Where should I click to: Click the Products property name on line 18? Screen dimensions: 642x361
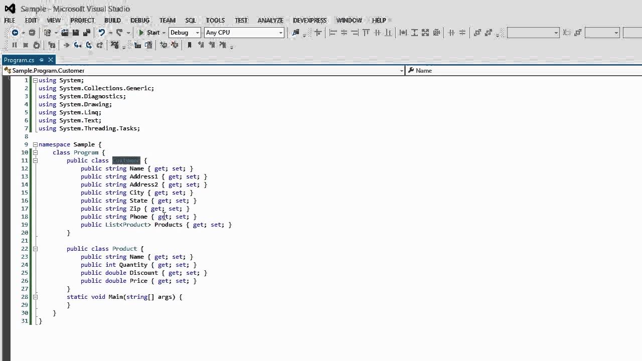coord(168,225)
